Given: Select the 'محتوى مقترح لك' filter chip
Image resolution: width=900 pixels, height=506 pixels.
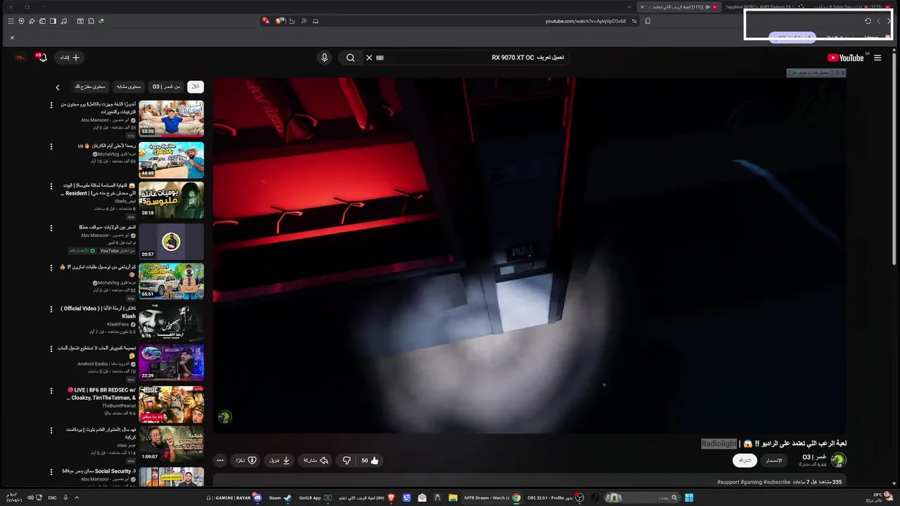Looking at the screenshot, I should point(90,86).
